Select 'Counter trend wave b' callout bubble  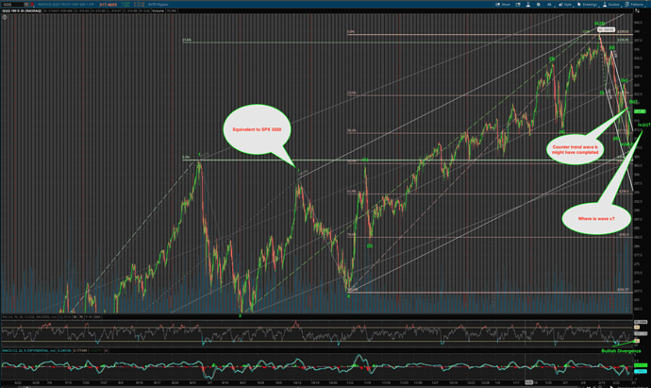575,149
